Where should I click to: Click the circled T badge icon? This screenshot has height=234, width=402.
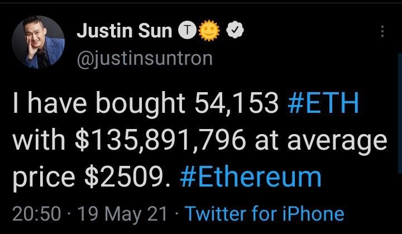pyautogui.click(x=188, y=31)
